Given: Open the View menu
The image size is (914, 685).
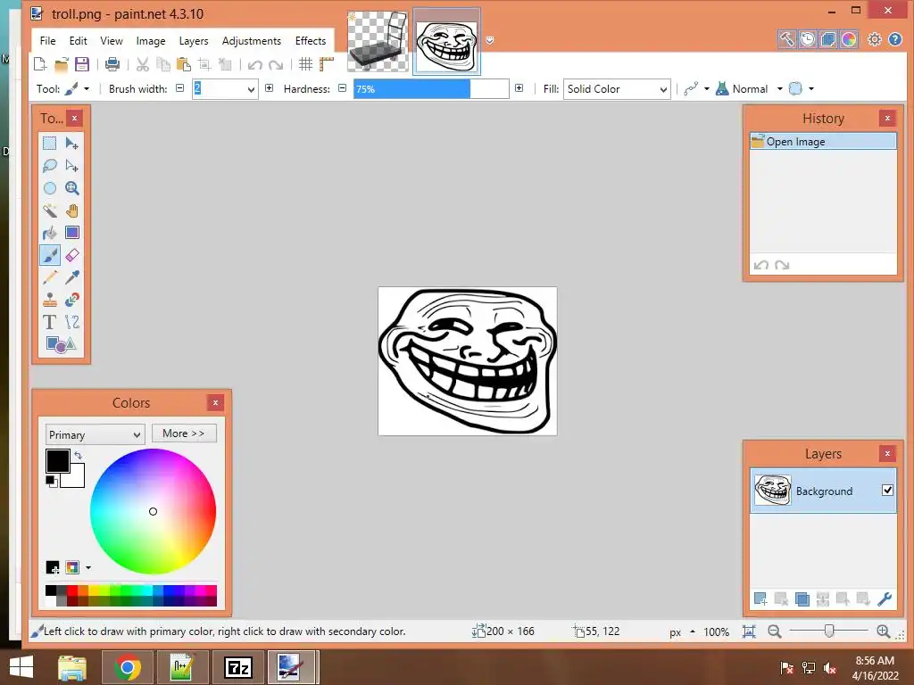Looking at the screenshot, I should pos(112,41).
